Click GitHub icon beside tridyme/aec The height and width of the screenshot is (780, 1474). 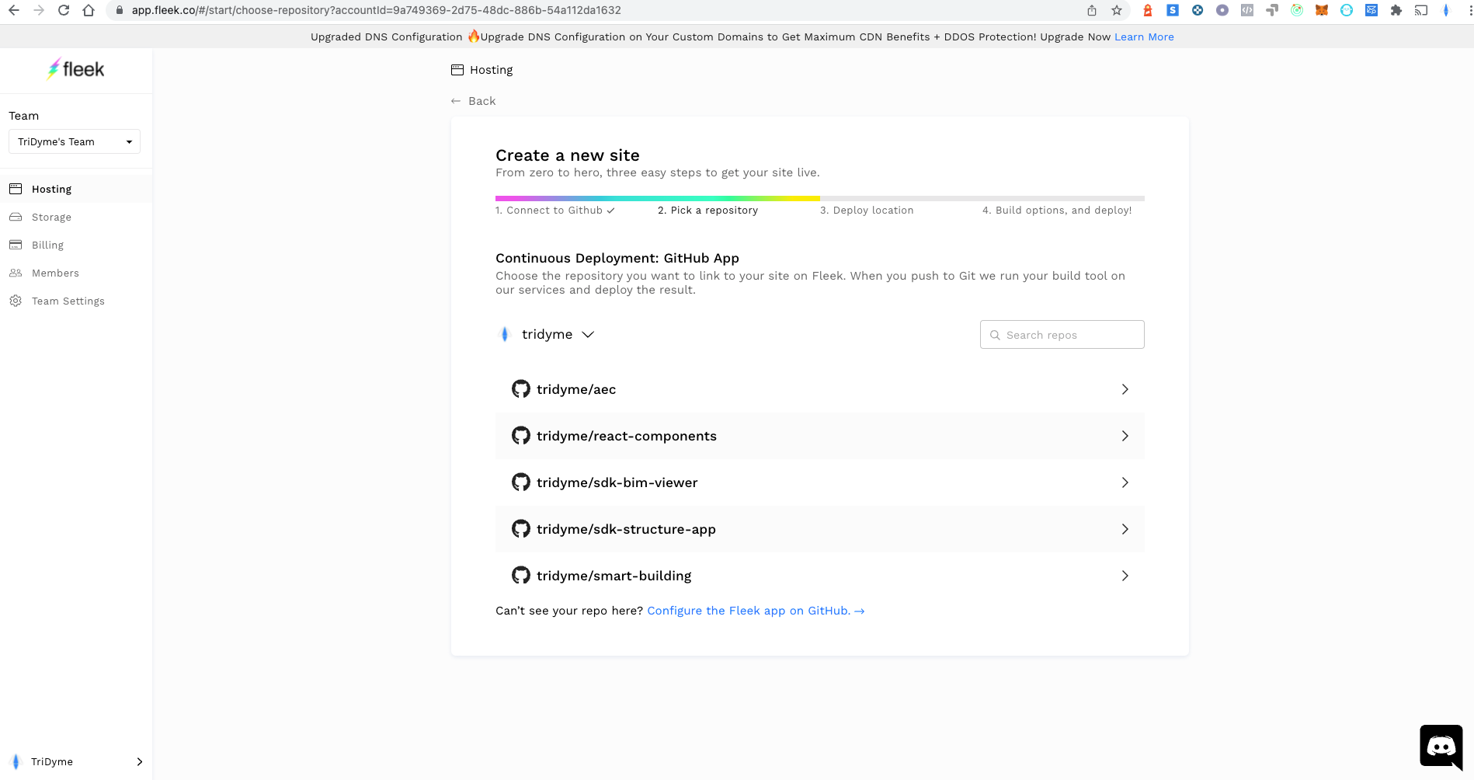coord(521,389)
